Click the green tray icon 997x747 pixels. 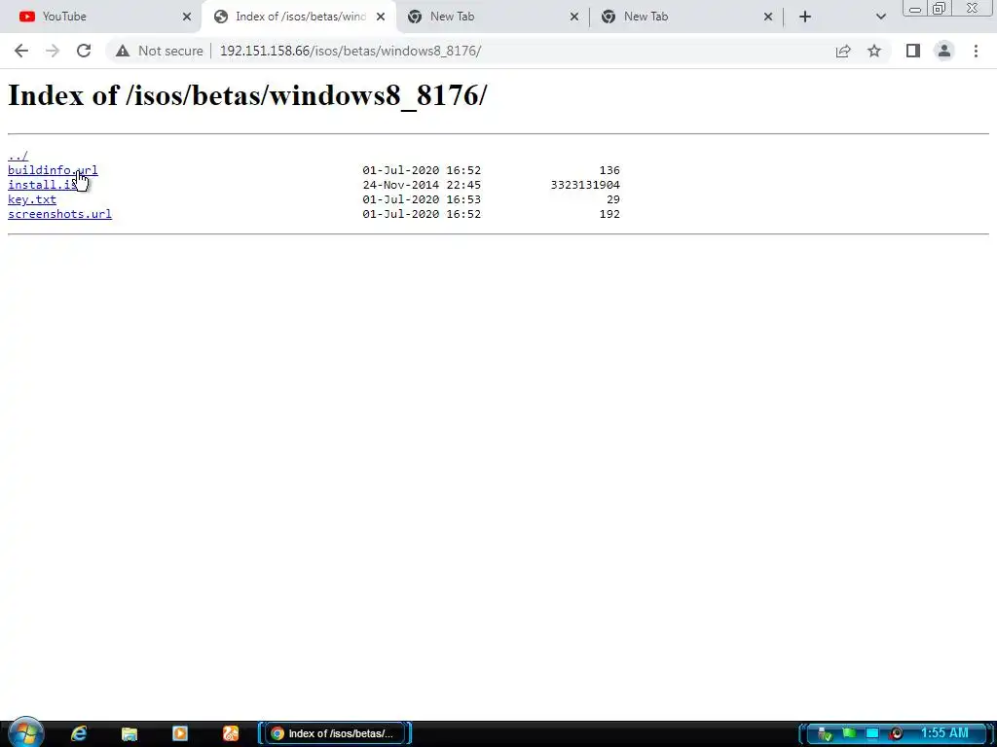click(849, 733)
